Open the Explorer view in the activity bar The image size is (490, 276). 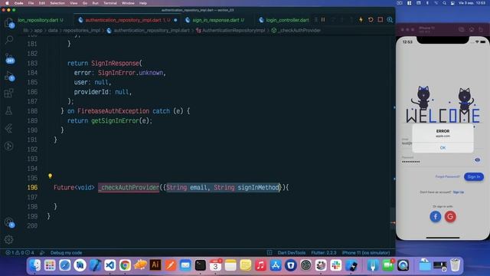(8, 22)
